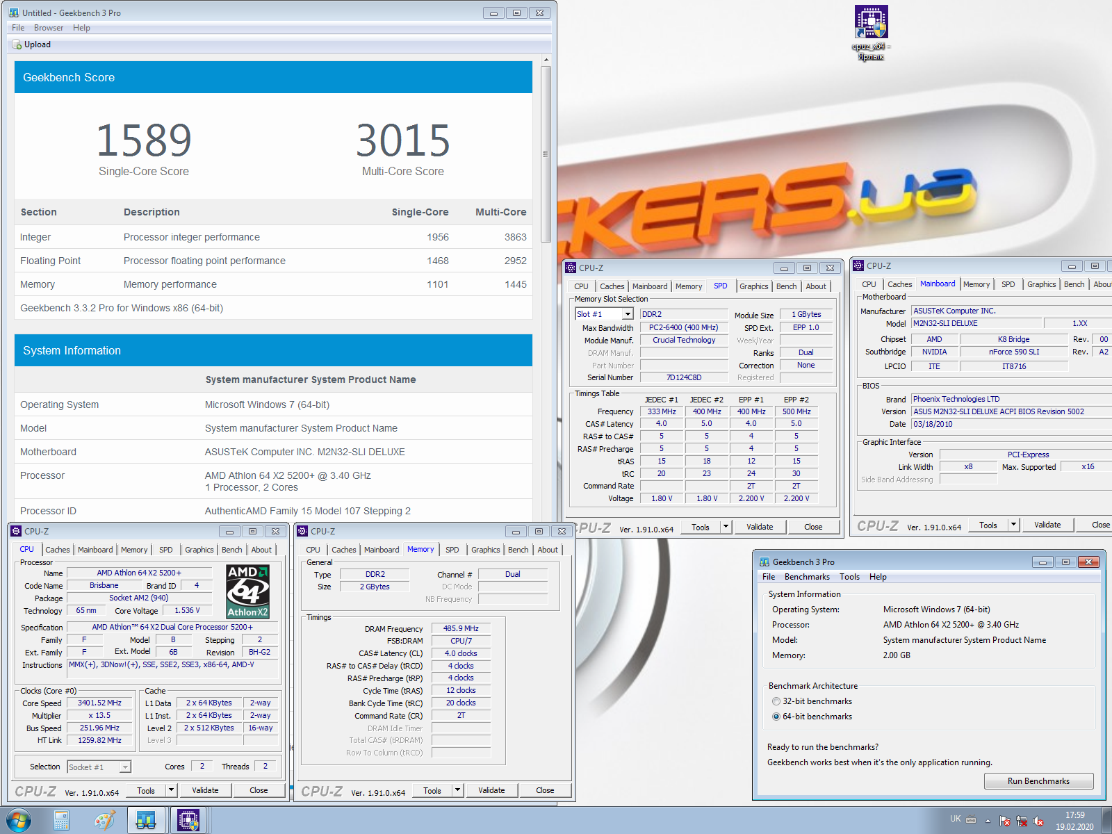This screenshot has width=1112, height=834.
Task: Open Tools dropdown arrow in Mainboard tab window
Action: (1014, 525)
